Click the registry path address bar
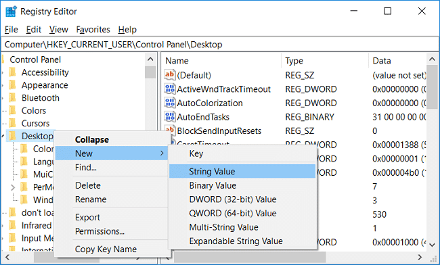 pyautogui.click(x=220, y=45)
